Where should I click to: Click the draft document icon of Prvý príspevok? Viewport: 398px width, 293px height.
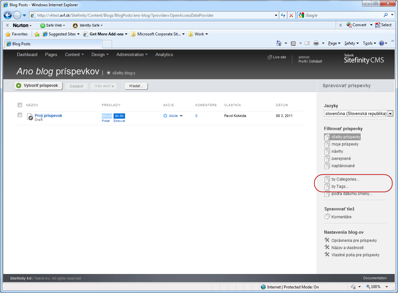(30, 117)
